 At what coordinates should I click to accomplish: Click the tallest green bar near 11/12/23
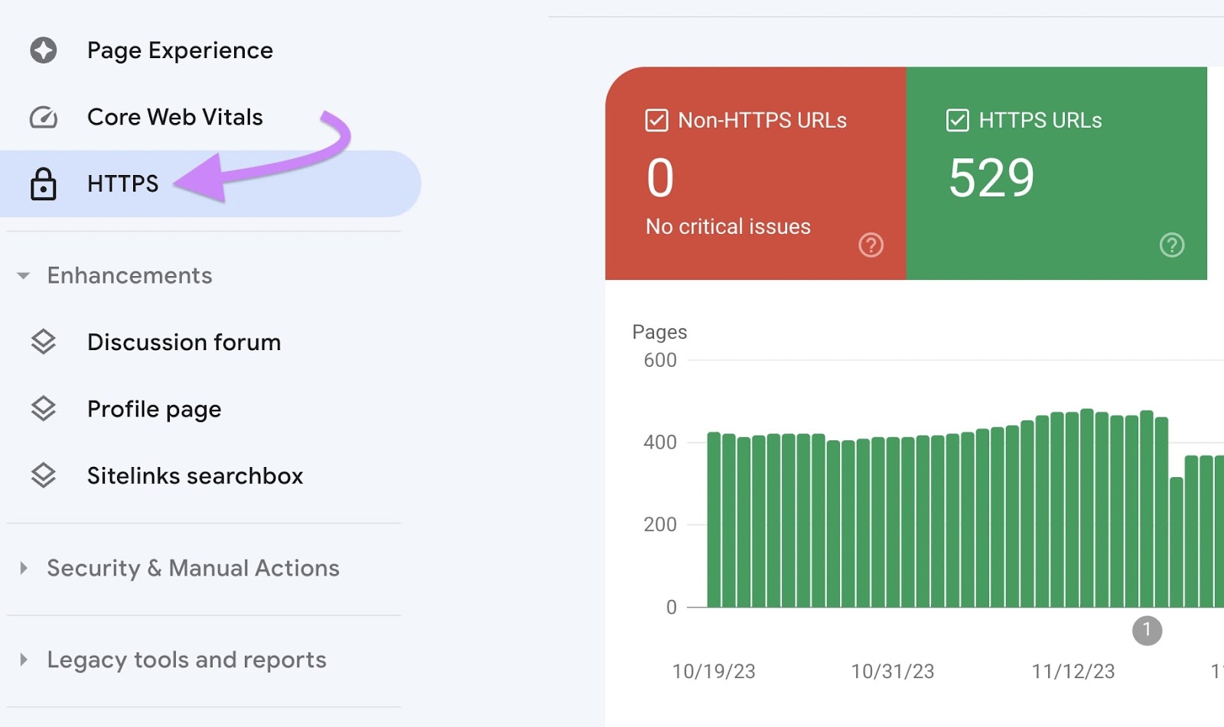[1087, 459]
